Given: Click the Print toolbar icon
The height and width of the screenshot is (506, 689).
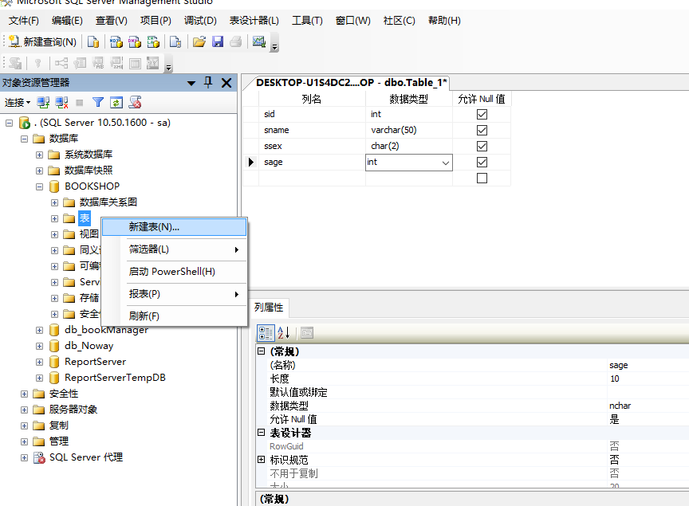Looking at the screenshot, I should click(236, 41).
